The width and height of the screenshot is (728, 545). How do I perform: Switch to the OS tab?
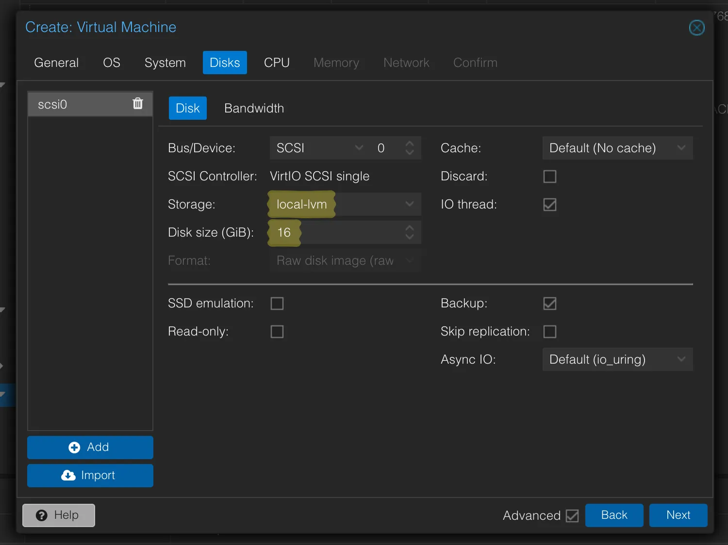112,63
